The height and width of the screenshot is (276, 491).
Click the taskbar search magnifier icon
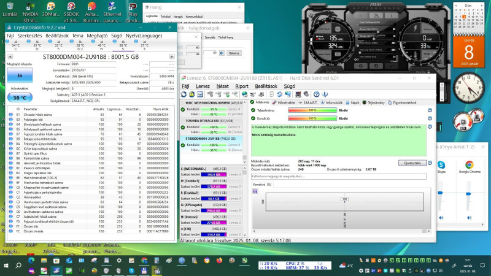[x=18, y=266]
